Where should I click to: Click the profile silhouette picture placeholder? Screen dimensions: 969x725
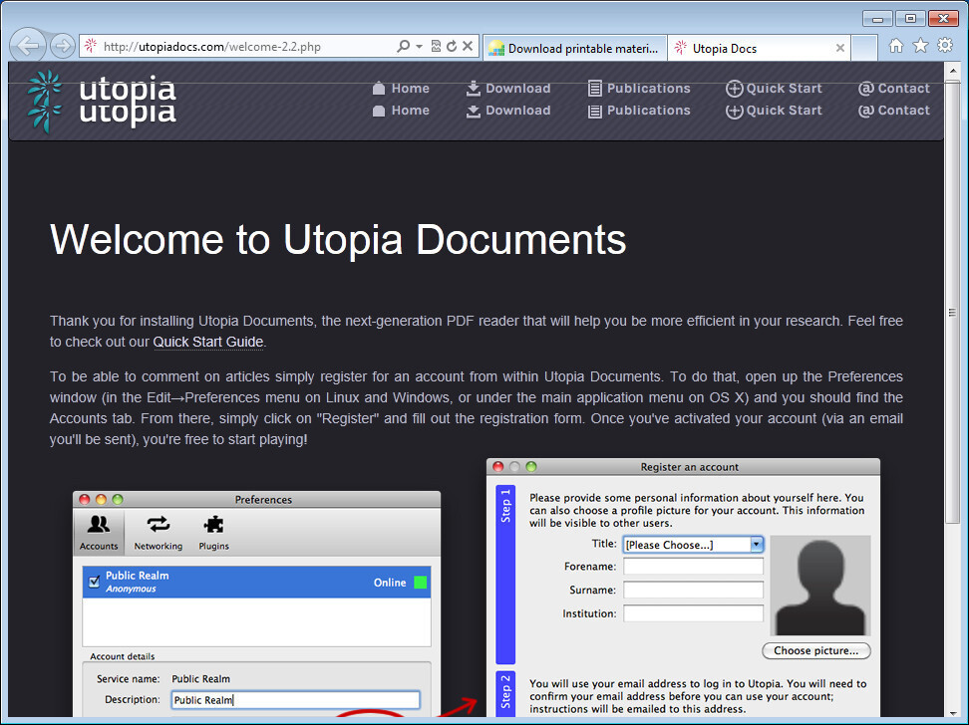tap(820, 586)
